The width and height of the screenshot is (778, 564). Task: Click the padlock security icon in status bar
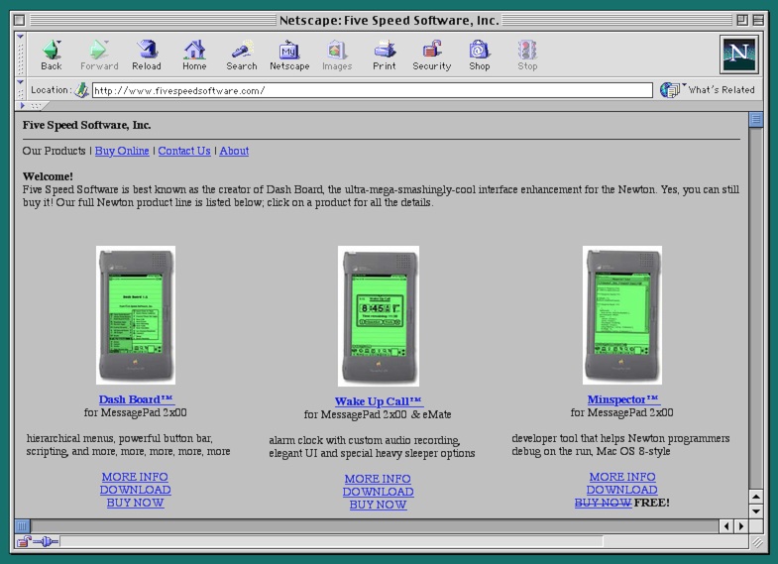point(24,541)
